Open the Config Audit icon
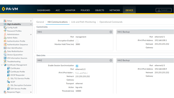The width and height of the screenshot is (174, 98). 5,28
